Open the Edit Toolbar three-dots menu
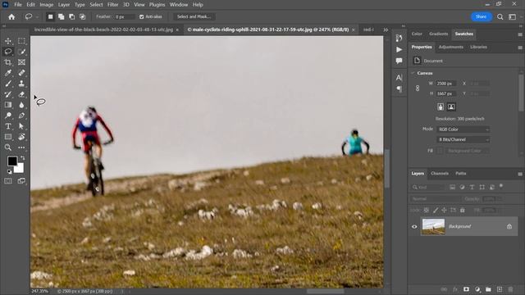The image size is (525, 295). pos(21,147)
